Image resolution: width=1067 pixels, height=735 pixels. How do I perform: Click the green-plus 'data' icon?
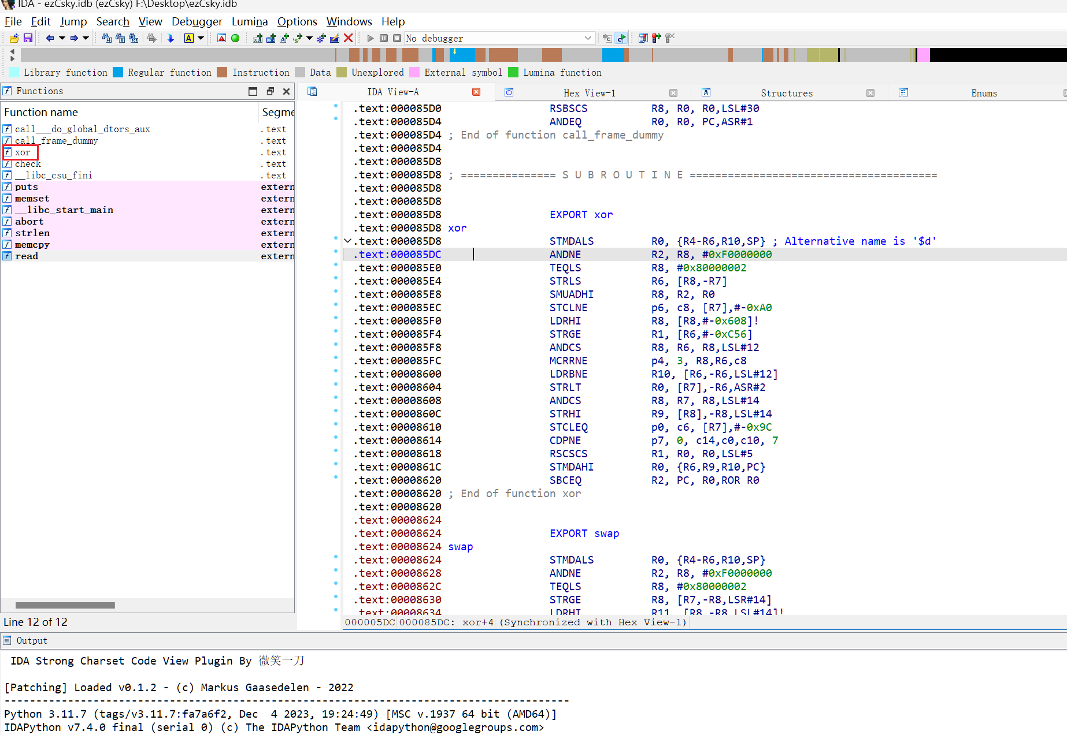pos(271,38)
